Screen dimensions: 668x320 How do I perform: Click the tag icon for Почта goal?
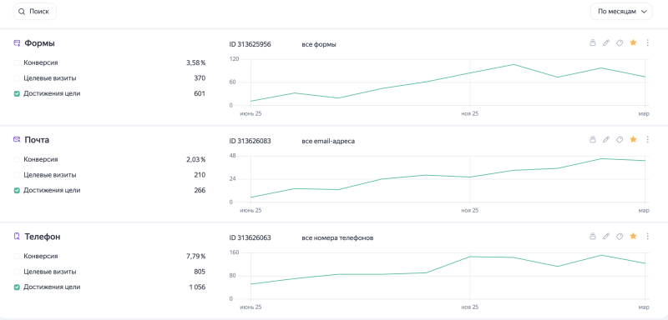click(620, 139)
